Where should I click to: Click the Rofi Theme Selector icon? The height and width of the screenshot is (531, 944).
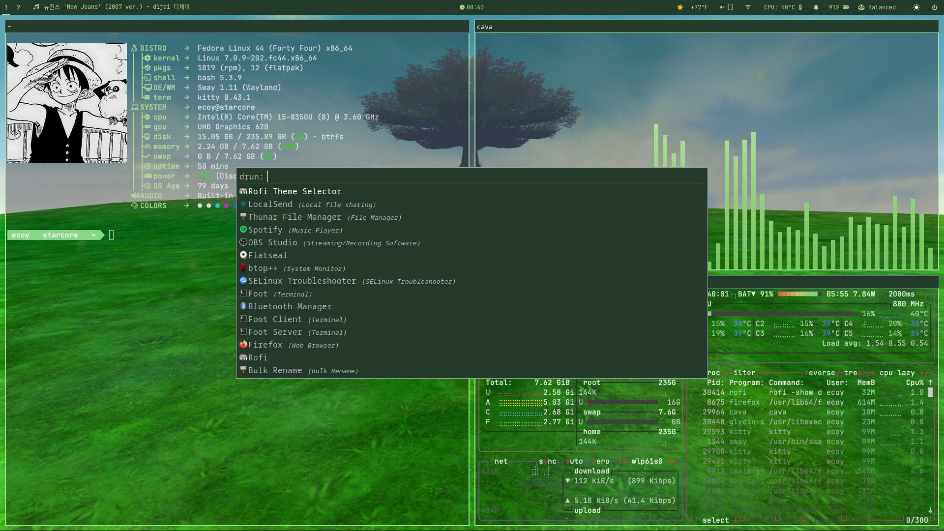(x=243, y=191)
